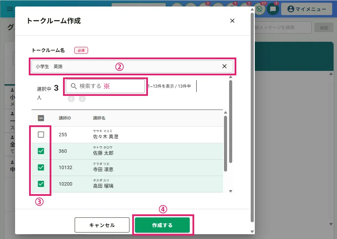Click the crossed-out circle icon with badge 17
The image size is (337, 239).
point(259,9)
